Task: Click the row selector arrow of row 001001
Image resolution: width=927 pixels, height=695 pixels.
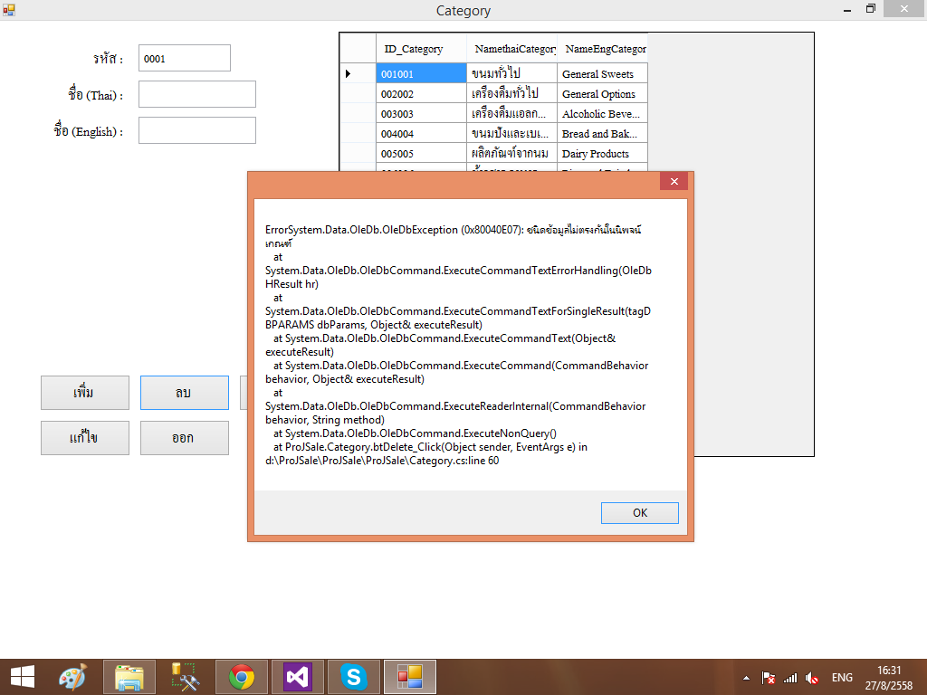Action: coord(358,73)
